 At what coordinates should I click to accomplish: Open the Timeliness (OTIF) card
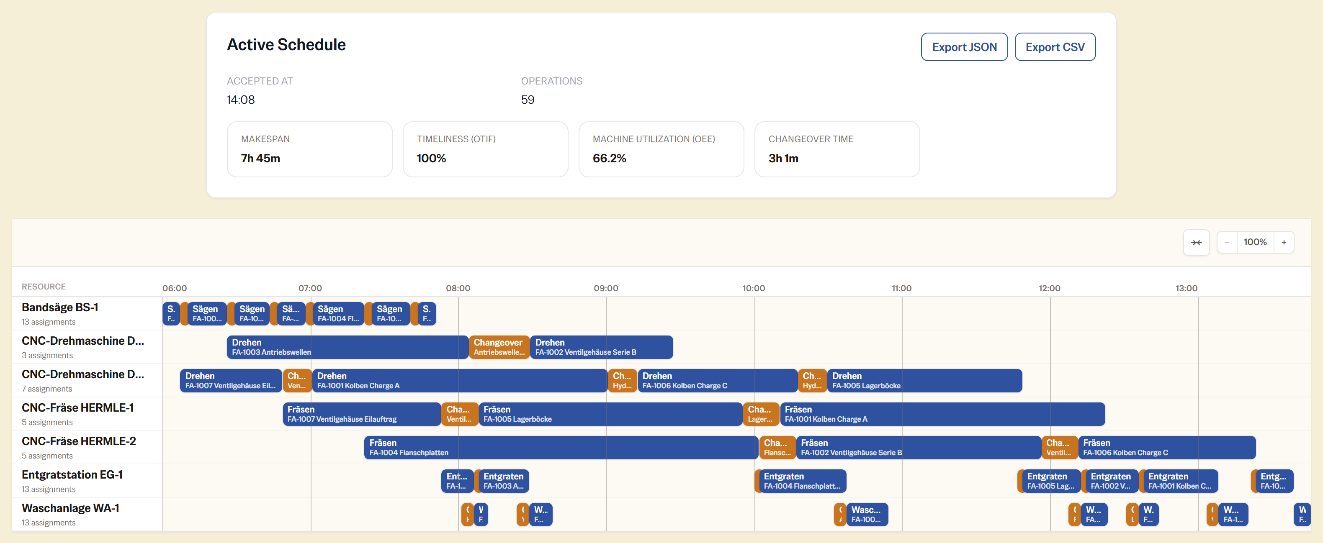(485, 149)
